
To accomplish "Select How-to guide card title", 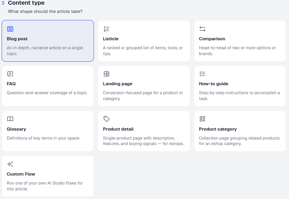I will [213, 84].
